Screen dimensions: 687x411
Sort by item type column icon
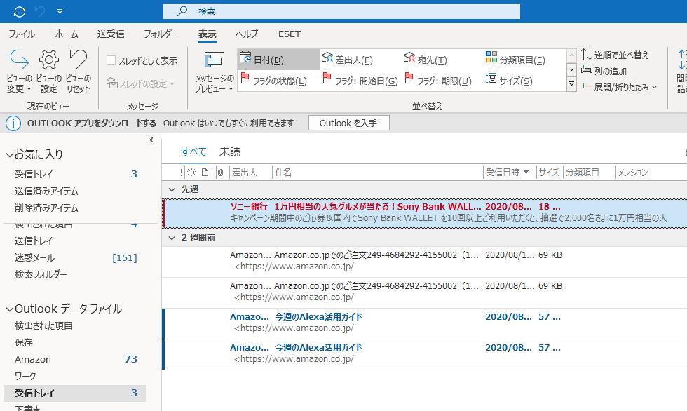[x=205, y=173]
